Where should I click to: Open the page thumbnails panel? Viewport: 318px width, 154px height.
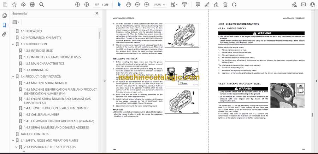coord(4,16)
